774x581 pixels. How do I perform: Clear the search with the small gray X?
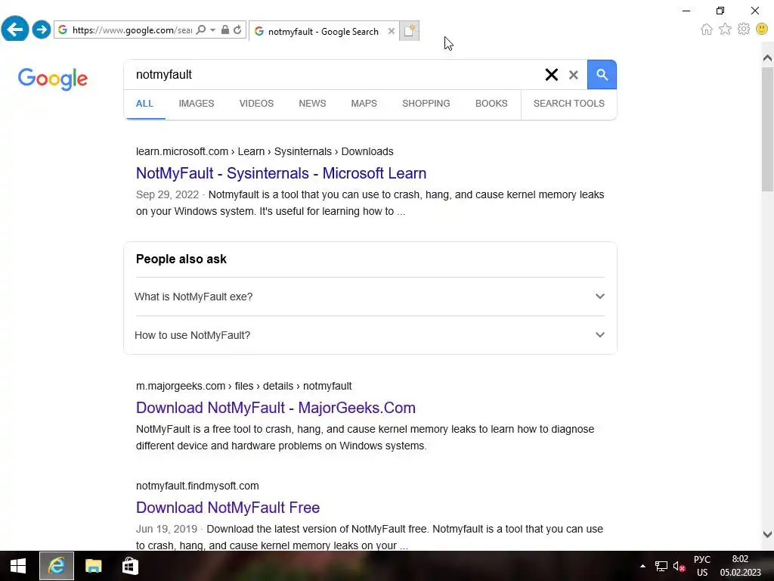point(573,75)
